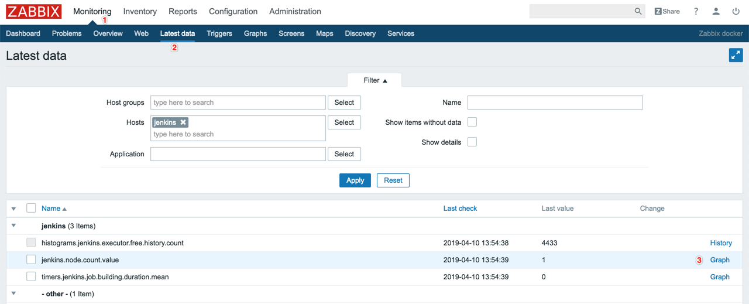
Task: Open the help question mark icon
Action: [696, 12]
